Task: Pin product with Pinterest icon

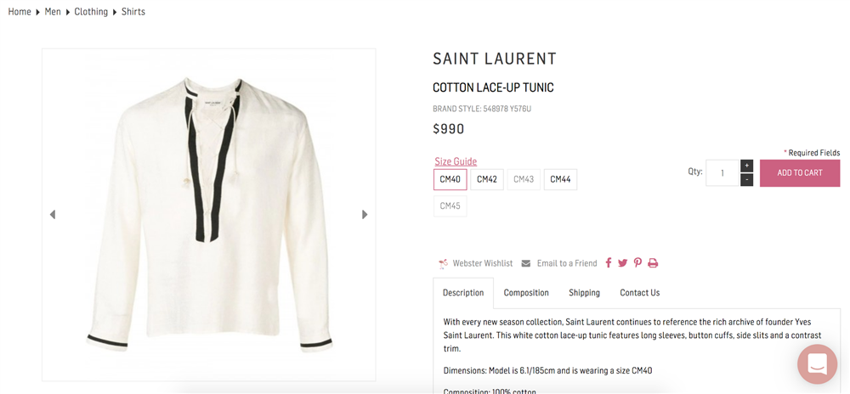Action: [x=637, y=263]
